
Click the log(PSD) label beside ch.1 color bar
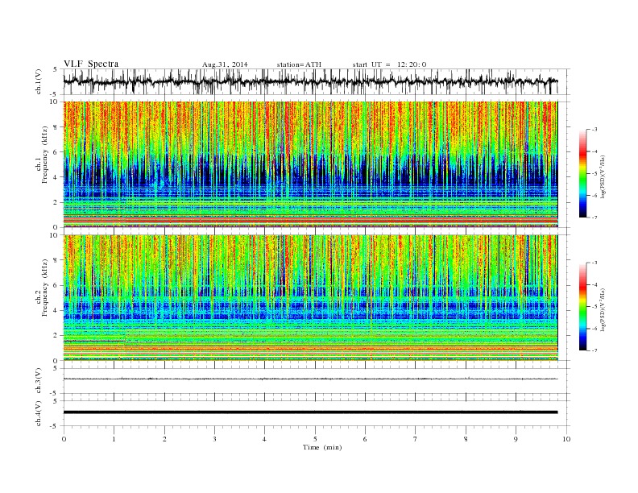(x=602, y=176)
